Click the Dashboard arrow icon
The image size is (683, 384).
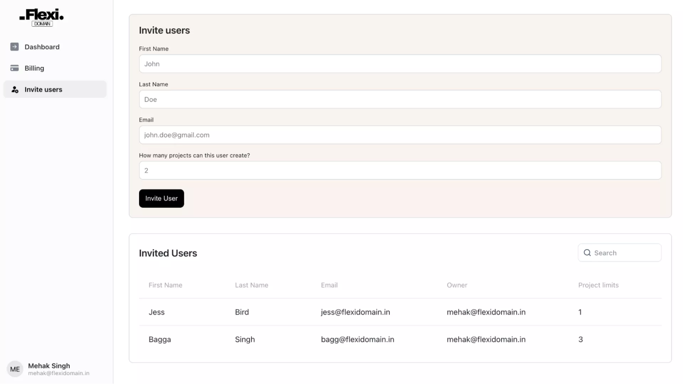click(15, 47)
